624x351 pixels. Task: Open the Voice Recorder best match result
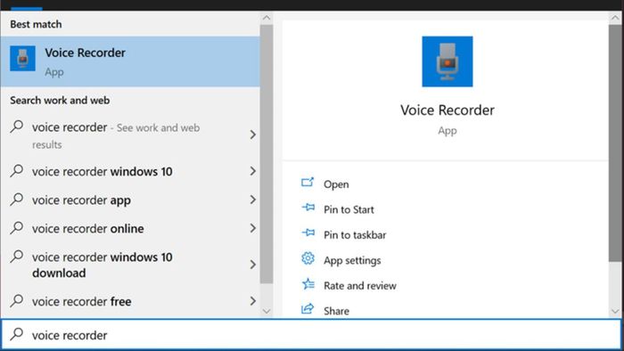130,61
